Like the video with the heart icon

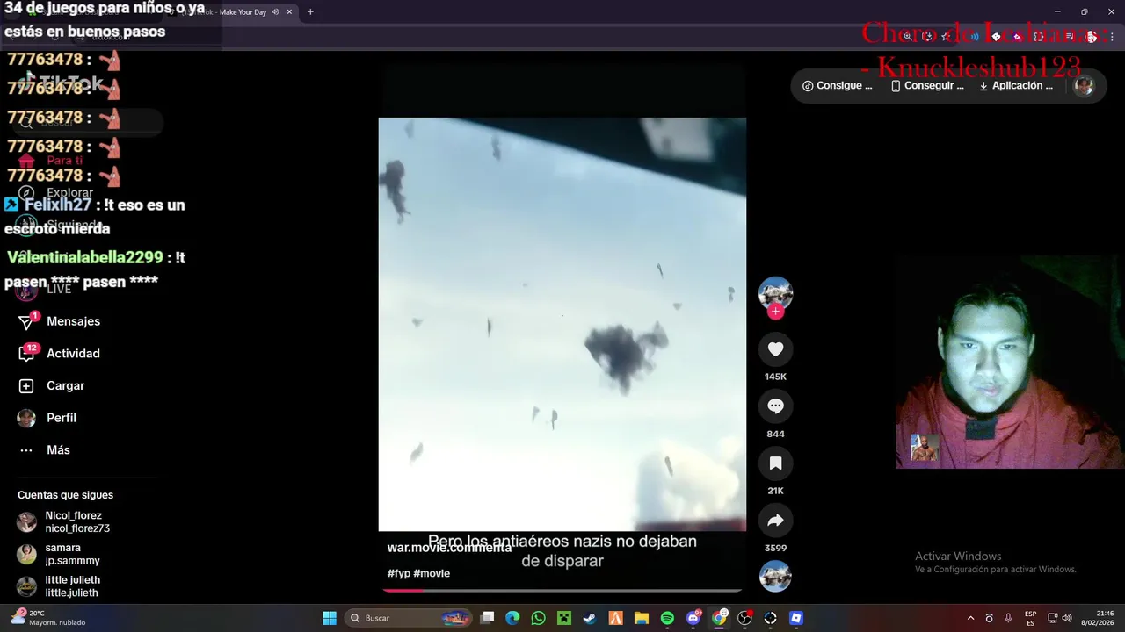775,349
